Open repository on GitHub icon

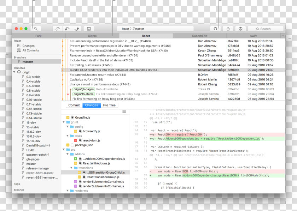pos(215,29)
